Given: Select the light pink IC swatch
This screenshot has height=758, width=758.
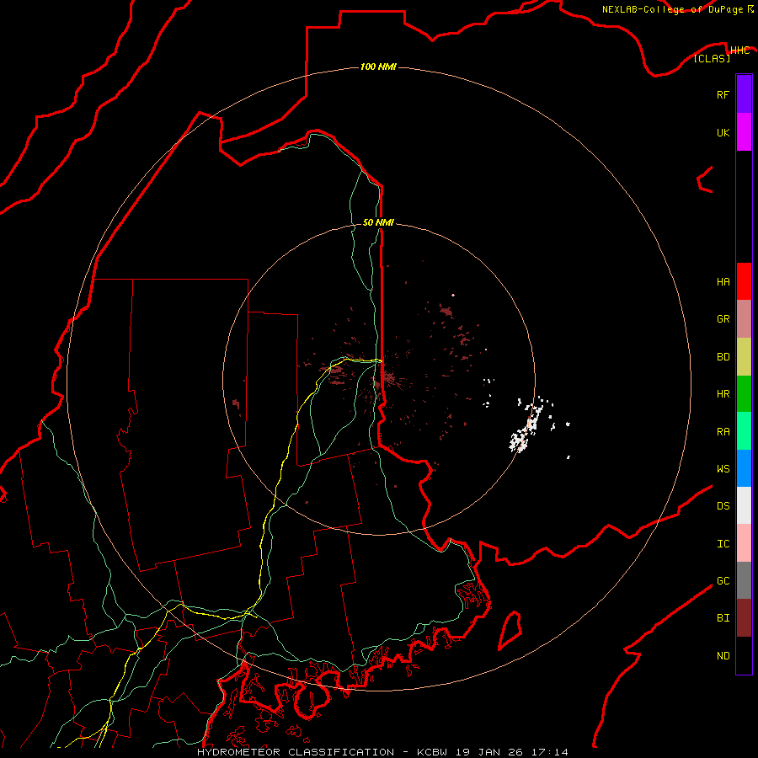Looking at the screenshot, I should [744, 543].
